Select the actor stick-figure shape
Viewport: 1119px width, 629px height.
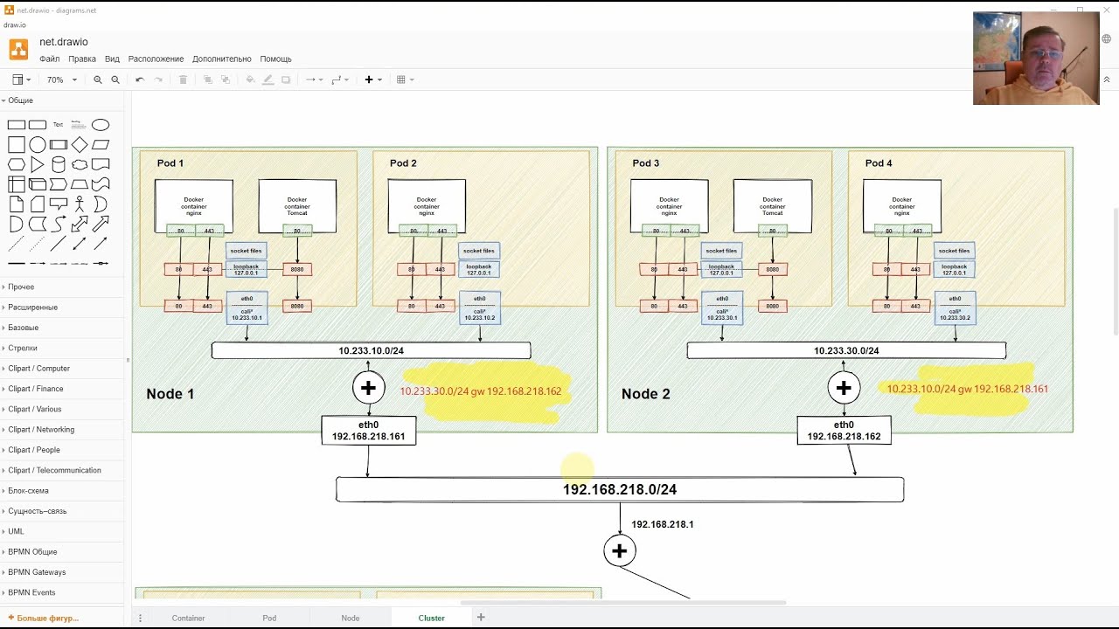pos(80,204)
